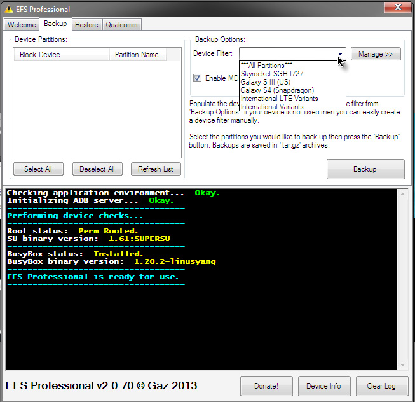Go to the Qualcomm tab
This screenshot has width=415, height=402.
(121, 25)
